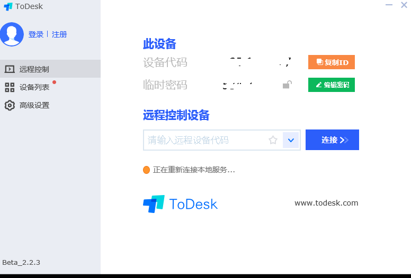Screen dimensions: 411x278
Task: Select 远程控制 in the sidebar
Action: (50, 69)
